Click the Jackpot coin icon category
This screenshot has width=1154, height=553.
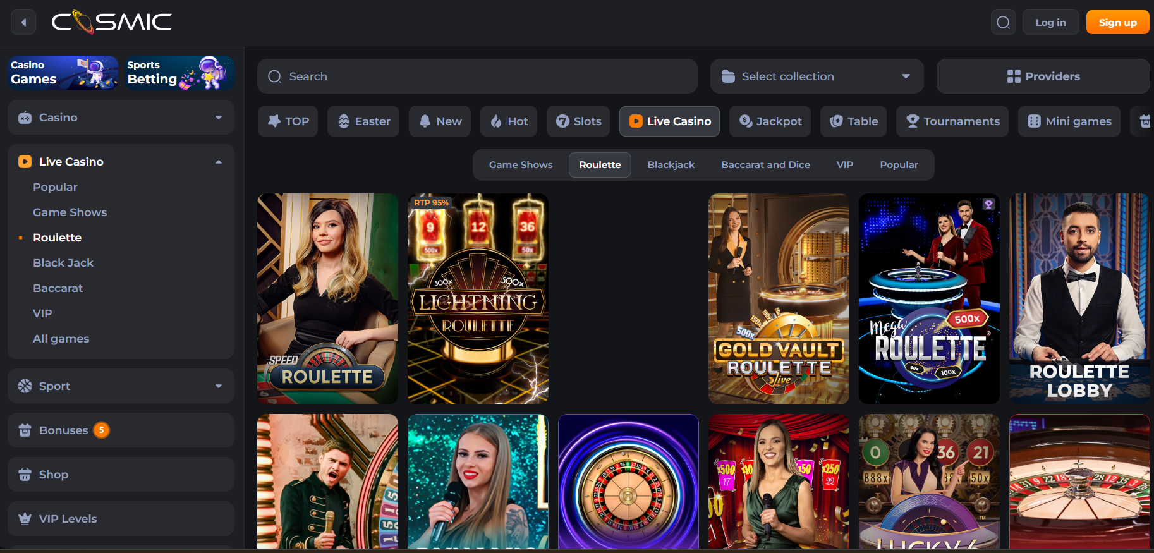(746, 121)
